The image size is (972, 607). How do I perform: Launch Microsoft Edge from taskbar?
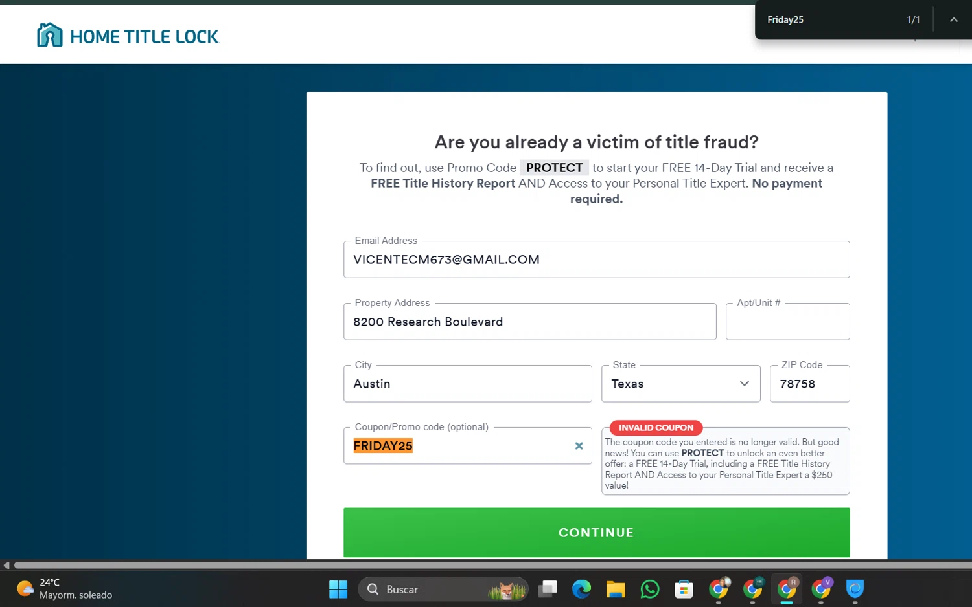[x=581, y=590]
